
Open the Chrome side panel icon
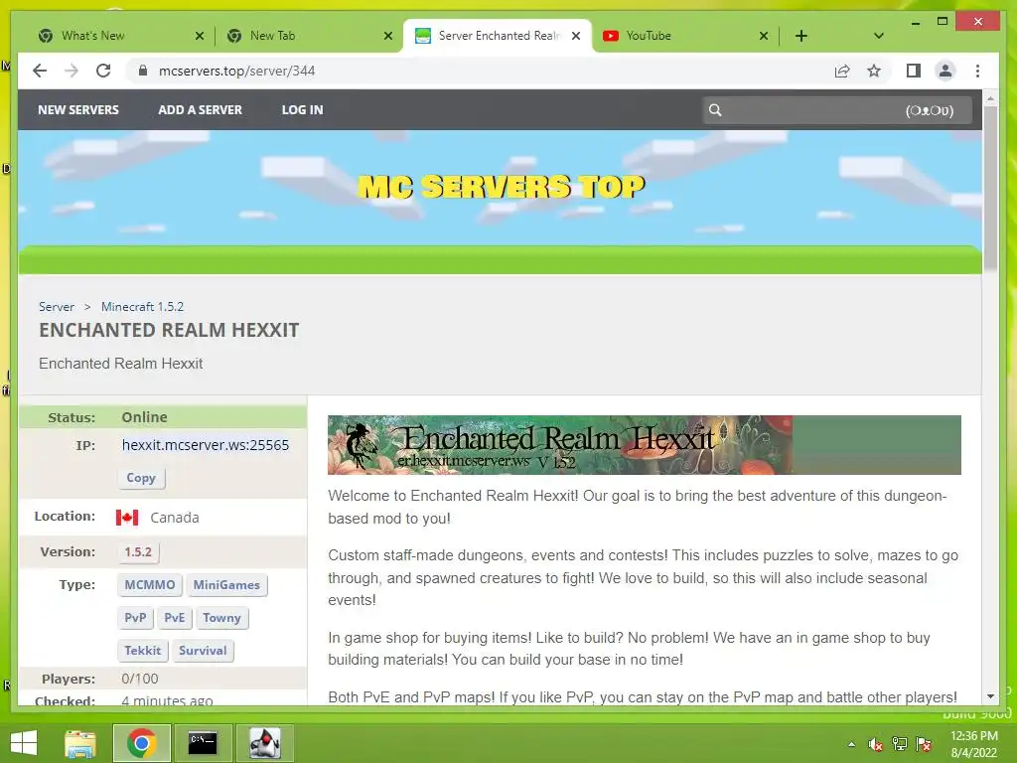pos(914,71)
